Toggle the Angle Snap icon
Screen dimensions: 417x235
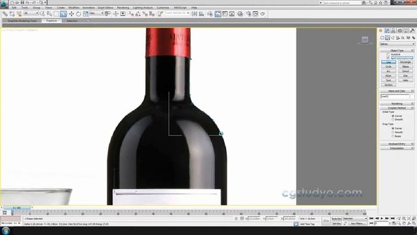[x=138, y=14]
